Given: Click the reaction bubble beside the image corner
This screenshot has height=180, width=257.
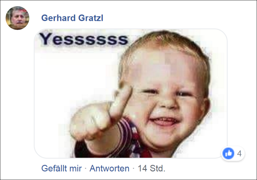Looking at the screenshot, I should 233,154.
